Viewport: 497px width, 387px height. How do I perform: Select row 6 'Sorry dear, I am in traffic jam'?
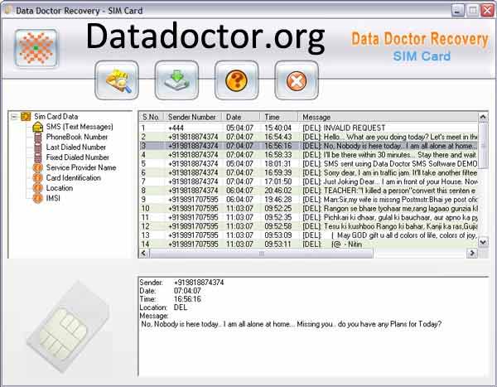point(308,172)
